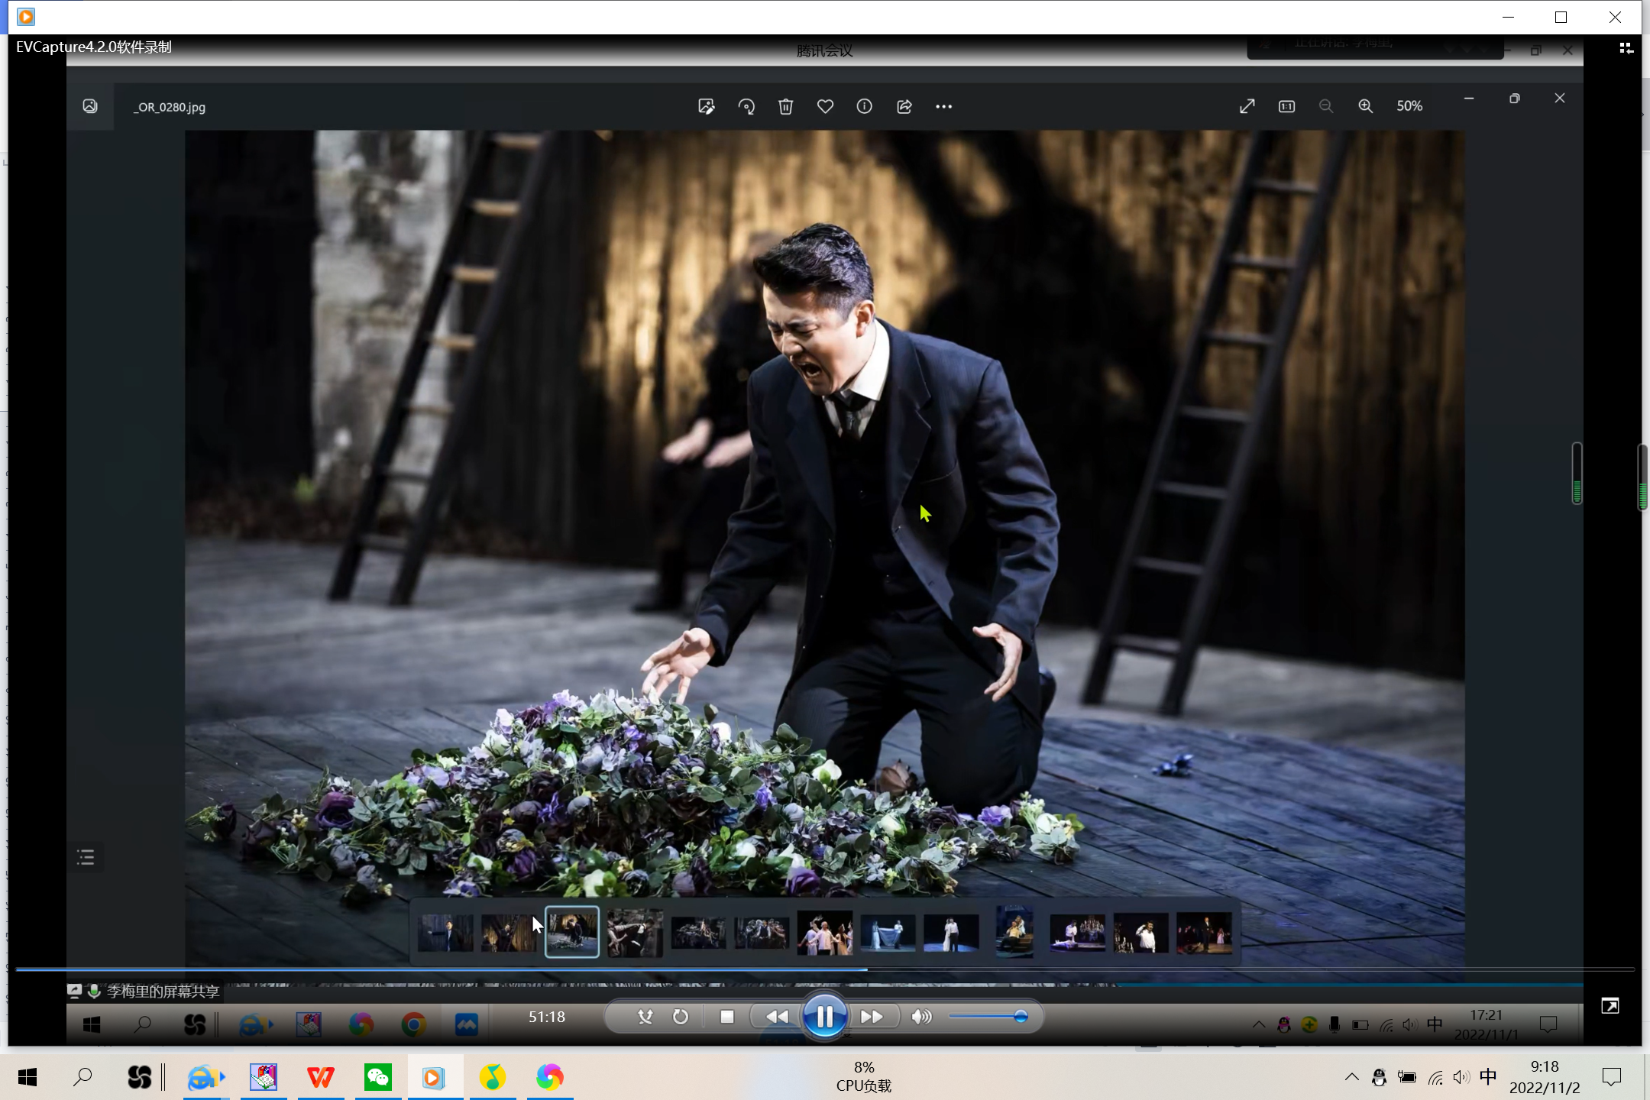The height and width of the screenshot is (1100, 1650).
Task: Show hidden system tray icons chevron
Action: pos(1351,1077)
